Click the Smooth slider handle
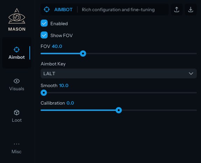The height and width of the screenshot is (163, 201). click(44, 93)
